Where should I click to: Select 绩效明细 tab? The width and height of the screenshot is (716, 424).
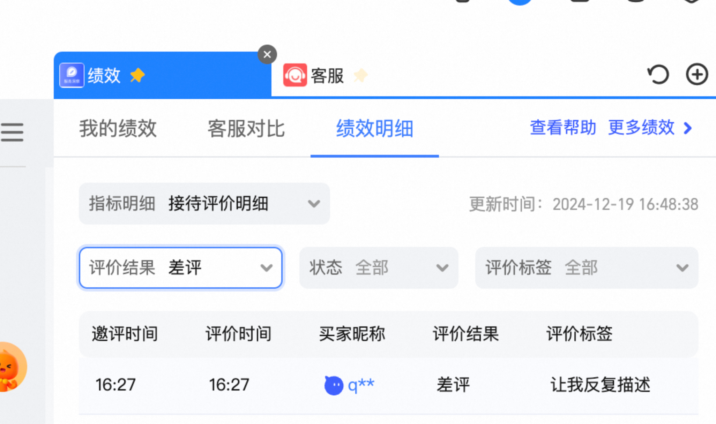[x=374, y=128]
